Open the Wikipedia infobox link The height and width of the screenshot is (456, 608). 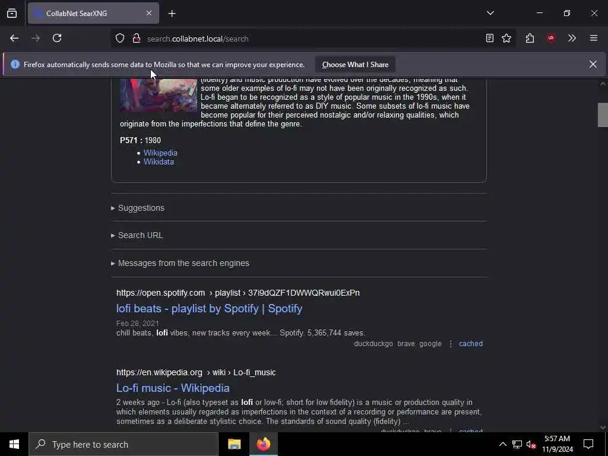click(160, 153)
